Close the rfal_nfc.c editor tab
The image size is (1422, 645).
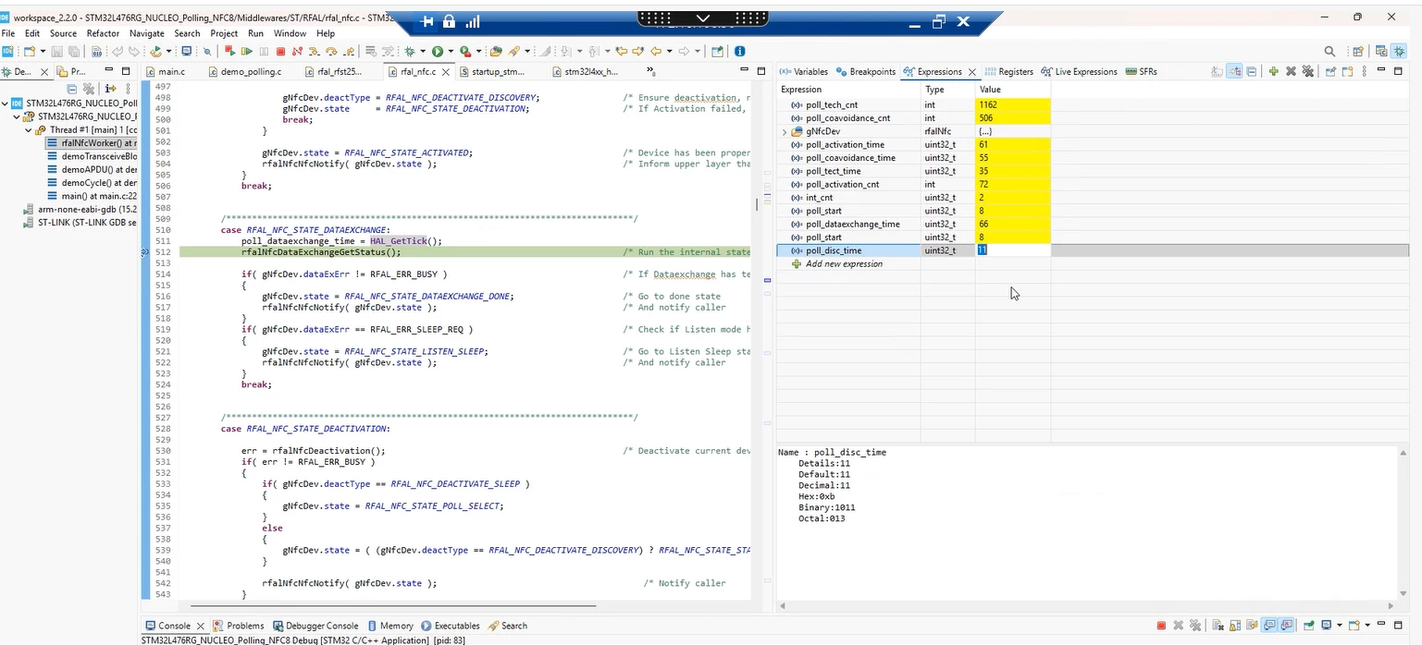[446, 71]
